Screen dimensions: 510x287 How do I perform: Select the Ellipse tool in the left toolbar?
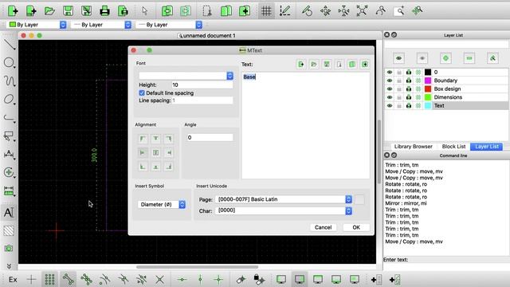point(9,99)
